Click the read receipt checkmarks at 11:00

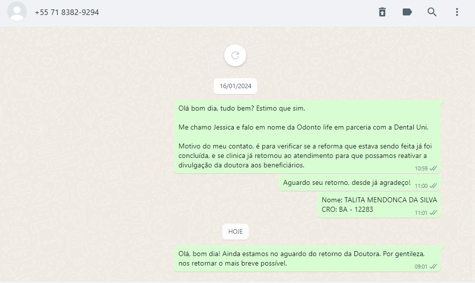tap(433, 186)
